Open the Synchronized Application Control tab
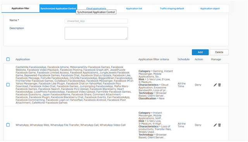Viewport: 248px width, 142px height. click(x=58, y=9)
